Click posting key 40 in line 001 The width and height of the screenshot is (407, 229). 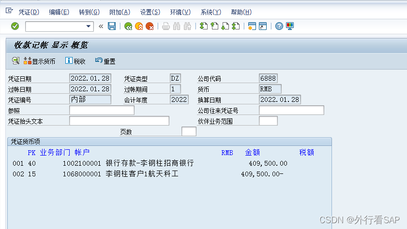click(x=32, y=163)
